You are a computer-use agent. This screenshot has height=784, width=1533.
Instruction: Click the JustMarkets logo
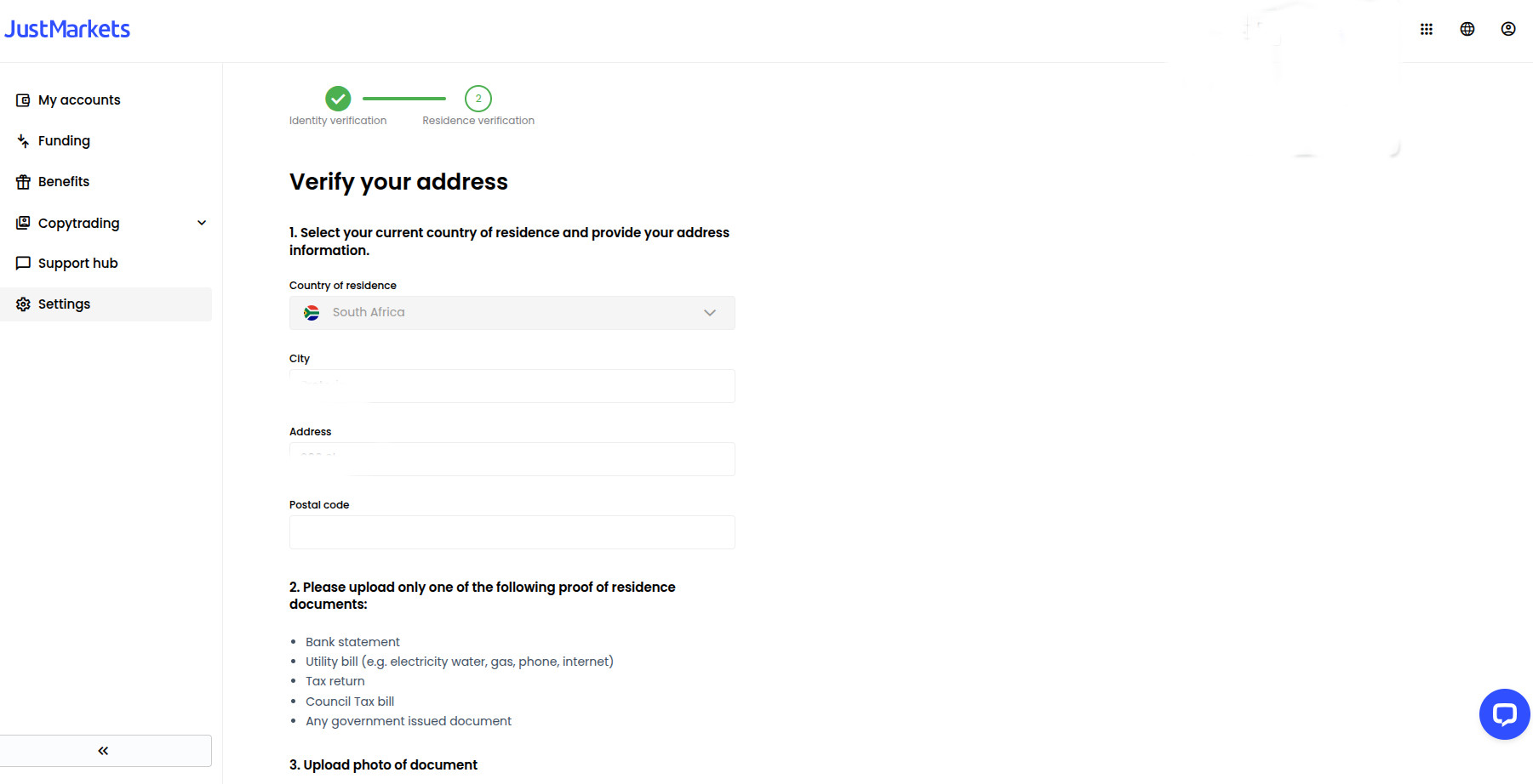[x=67, y=28]
